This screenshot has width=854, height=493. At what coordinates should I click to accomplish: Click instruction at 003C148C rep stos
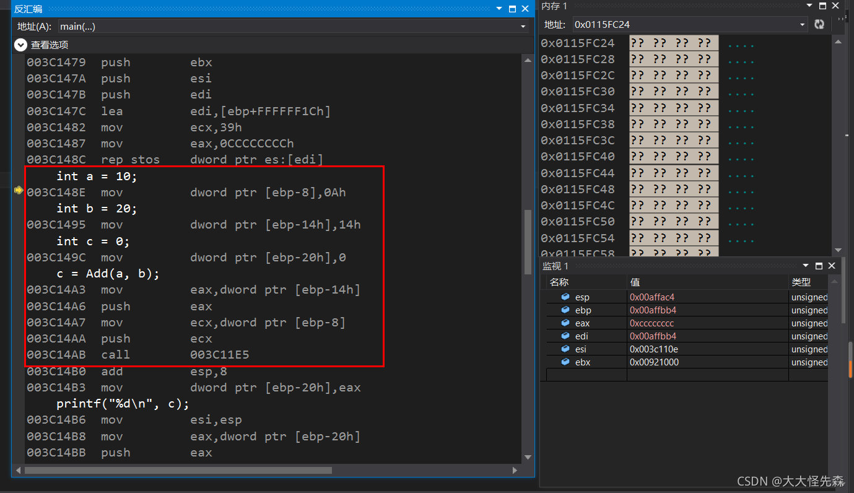point(175,160)
